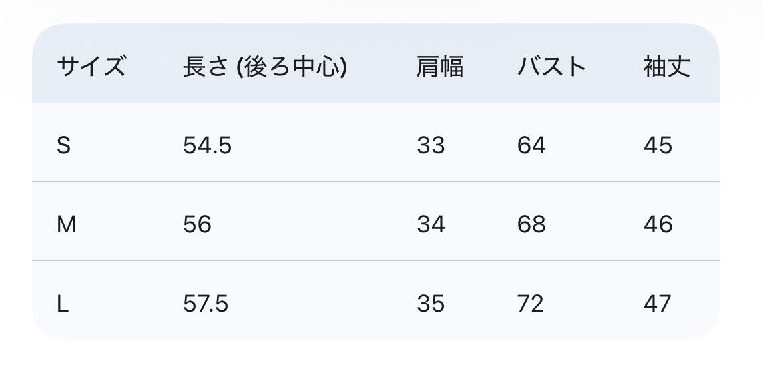Click the 54.5 length value
This screenshot has width=763, height=377.
(x=207, y=145)
